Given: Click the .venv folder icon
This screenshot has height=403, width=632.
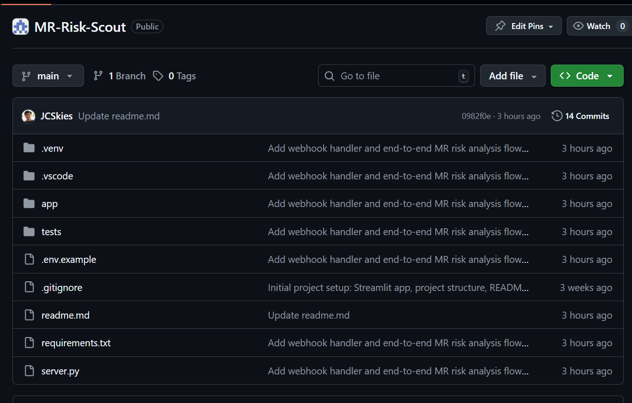Looking at the screenshot, I should pos(29,148).
